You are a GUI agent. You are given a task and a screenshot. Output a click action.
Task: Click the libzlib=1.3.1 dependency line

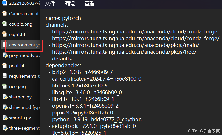[x=81, y=99]
